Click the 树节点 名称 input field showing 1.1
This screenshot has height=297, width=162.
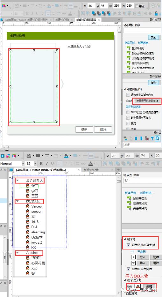pos(142,181)
